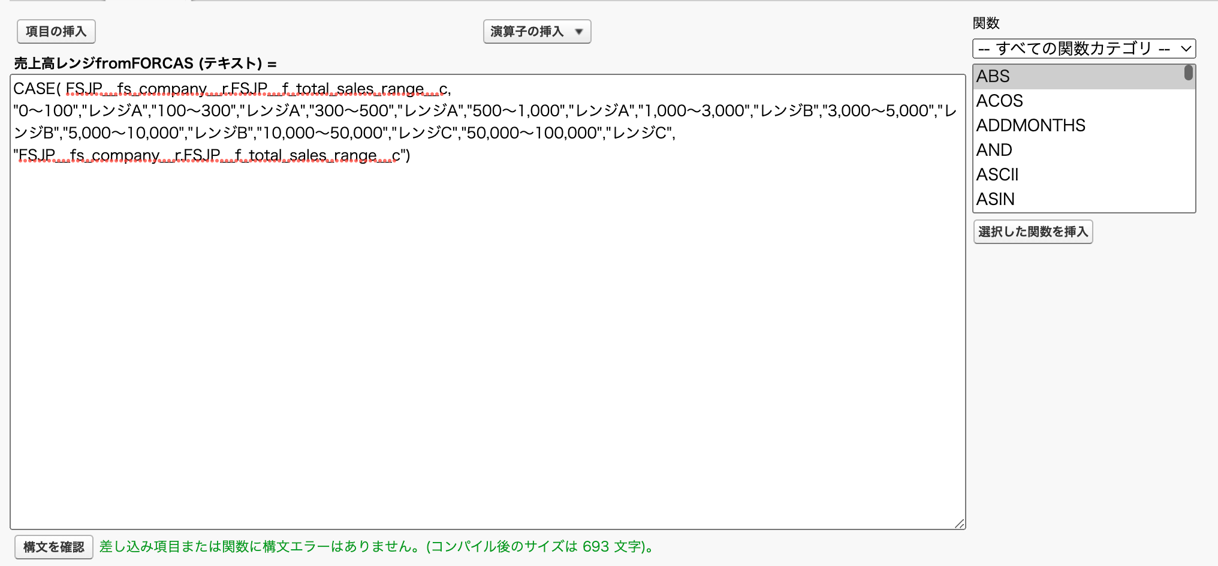Click the 項目の挿入 button
This screenshot has height=566, width=1218.
(x=56, y=31)
